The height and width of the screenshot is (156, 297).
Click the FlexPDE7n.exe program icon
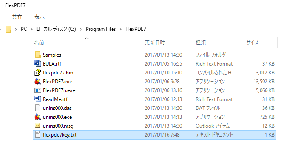(38, 90)
